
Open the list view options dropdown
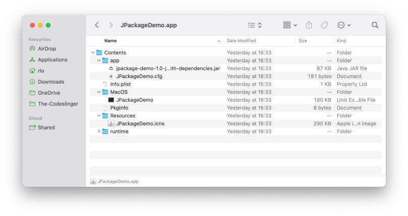pos(255,25)
